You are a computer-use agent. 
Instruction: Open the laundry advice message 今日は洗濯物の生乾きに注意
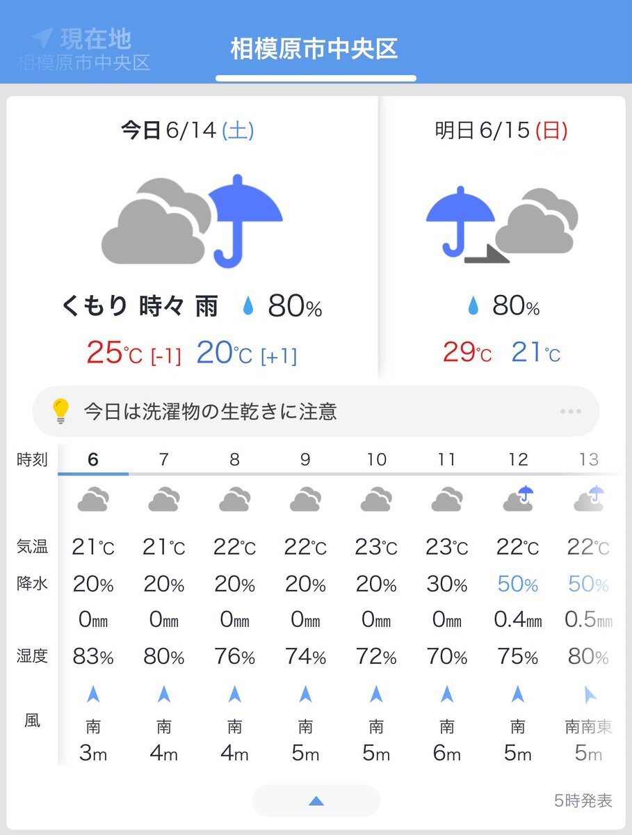coord(210,411)
